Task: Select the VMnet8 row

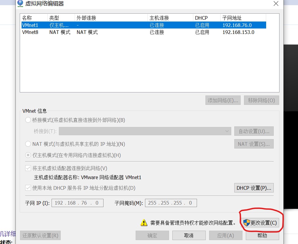Action: click(x=143, y=32)
